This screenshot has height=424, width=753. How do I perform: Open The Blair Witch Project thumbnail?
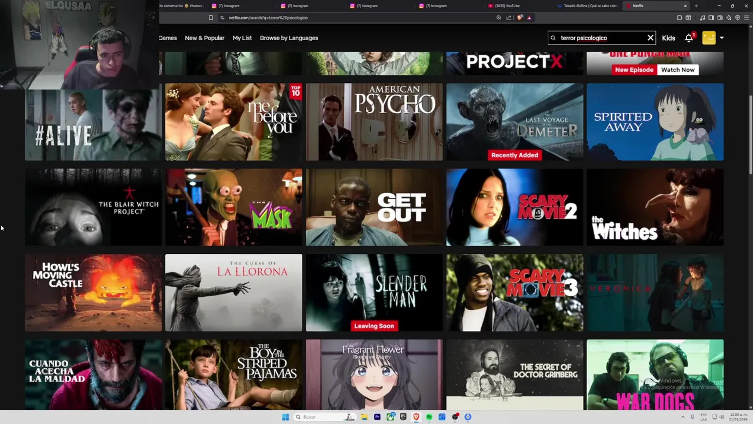(x=93, y=207)
